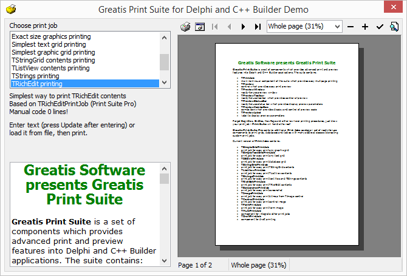Zoom out with the minus button

click(351, 27)
